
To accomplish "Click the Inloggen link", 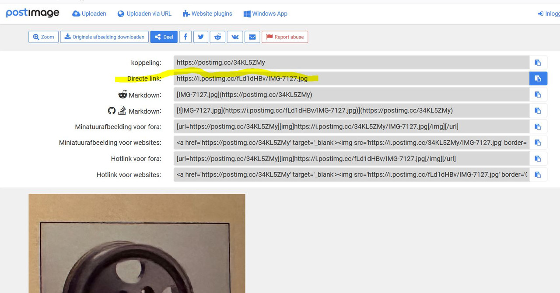I will tap(549, 14).
